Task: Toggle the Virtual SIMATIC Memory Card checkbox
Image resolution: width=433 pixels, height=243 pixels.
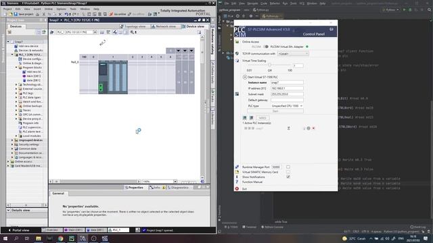Action: point(288,172)
